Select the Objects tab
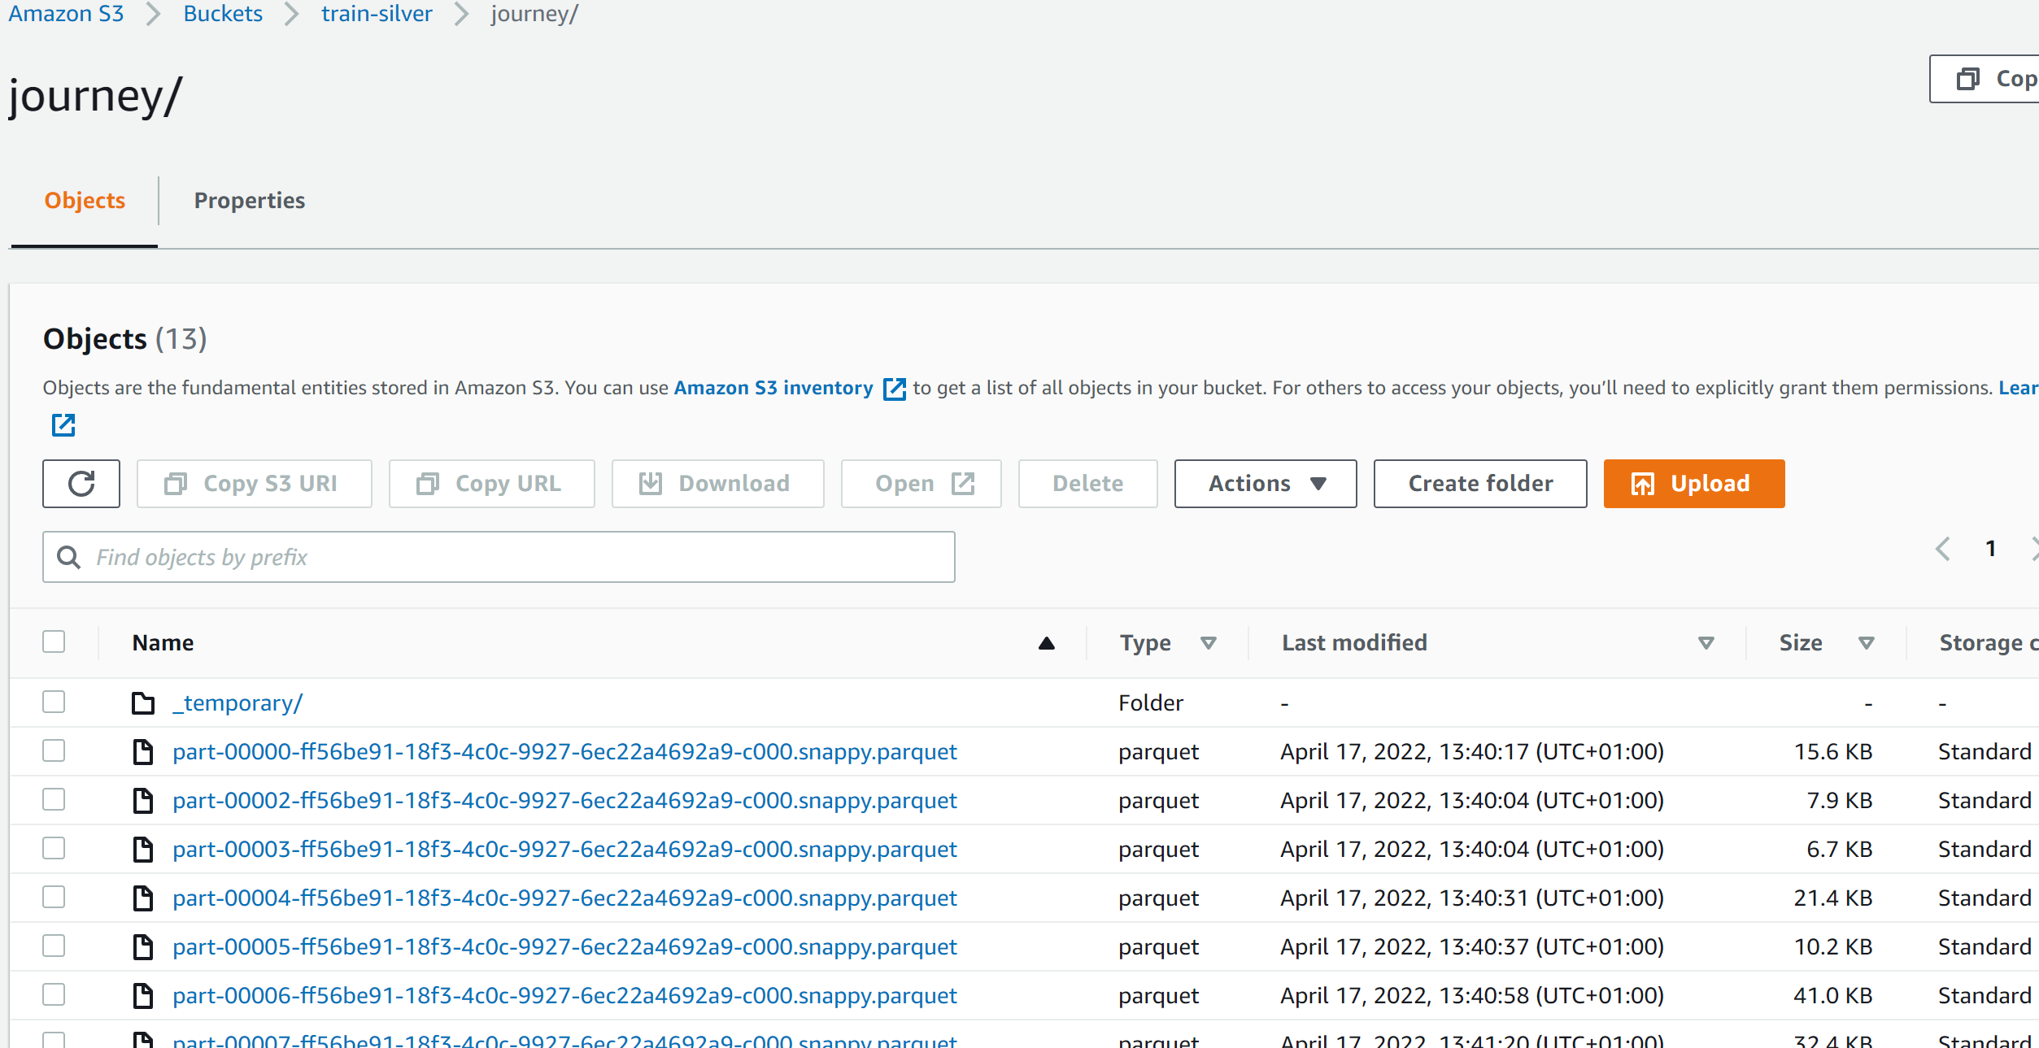Image resolution: width=2039 pixels, height=1048 pixels. pos(85,201)
